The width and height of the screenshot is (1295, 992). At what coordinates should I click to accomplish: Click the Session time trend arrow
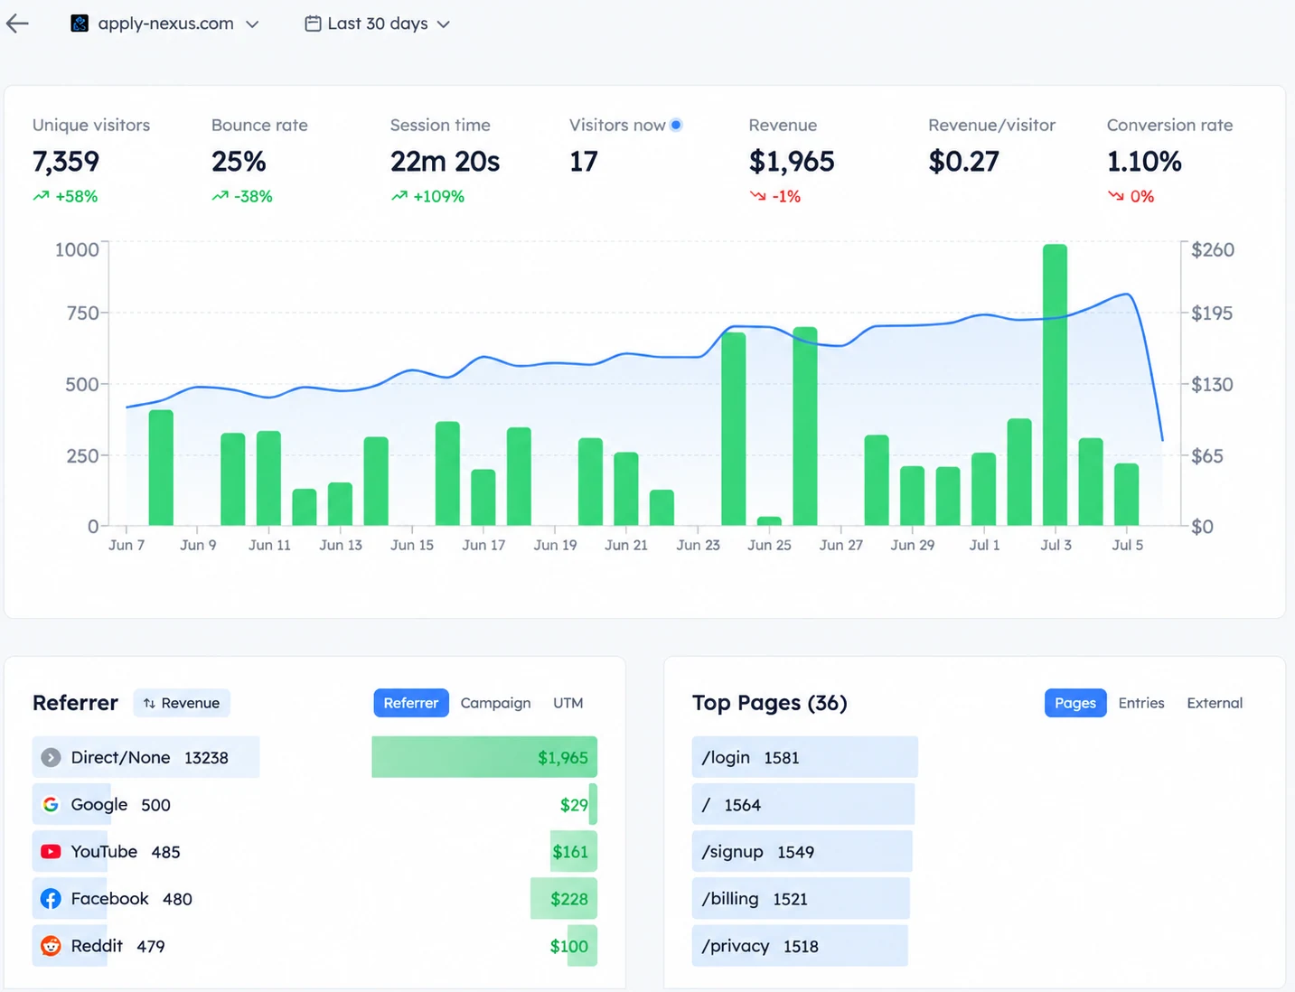(x=399, y=196)
